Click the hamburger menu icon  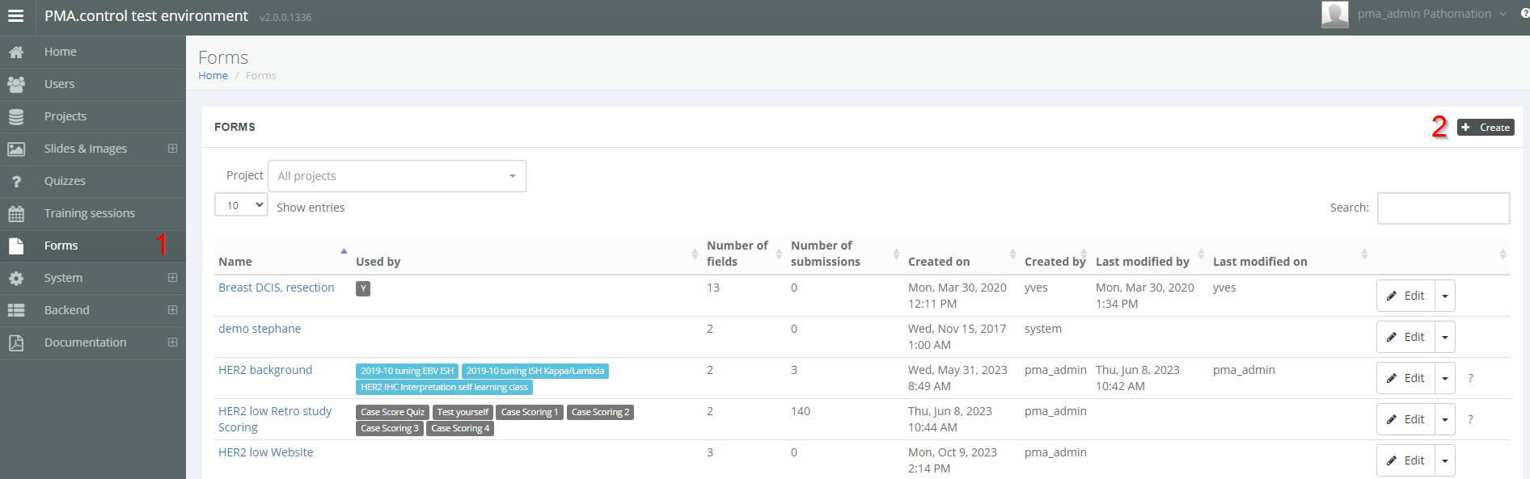(15, 16)
